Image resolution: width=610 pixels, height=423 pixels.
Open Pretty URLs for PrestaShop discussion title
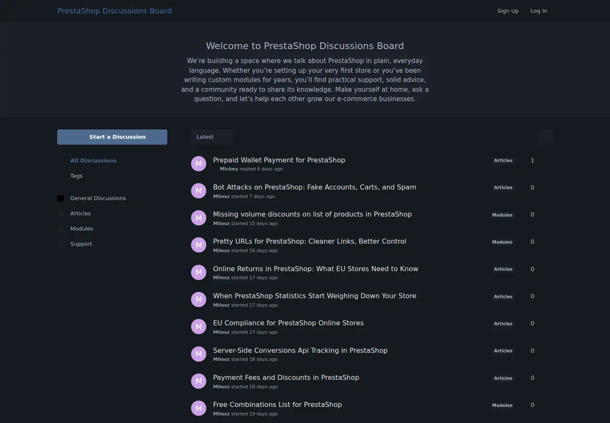pyautogui.click(x=310, y=241)
